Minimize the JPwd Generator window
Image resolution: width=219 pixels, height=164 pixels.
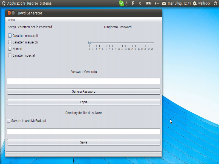[x=13, y=13]
